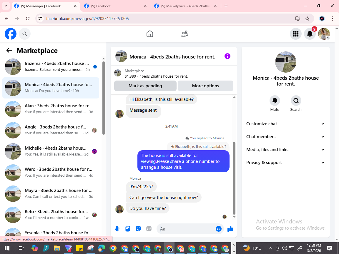This screenshot has height=254, width=339.
Task: Click chat header listing avatar
Action: pos(121,56)
